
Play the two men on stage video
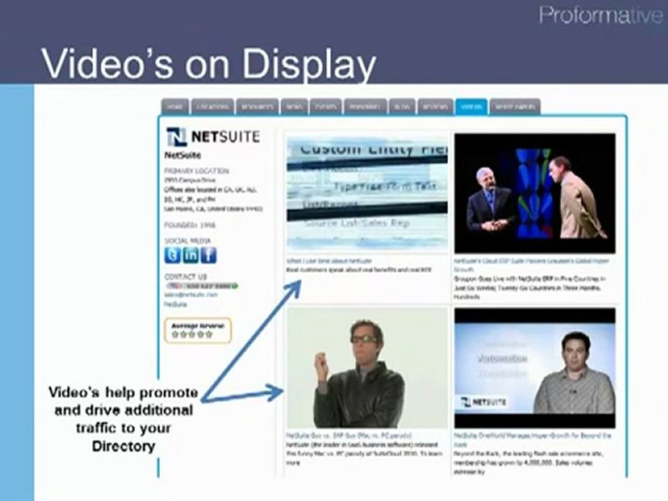click(535, 193)
